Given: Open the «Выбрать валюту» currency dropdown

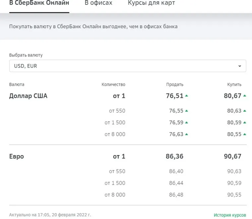Looking at the screenshot, I should point(127,66).
